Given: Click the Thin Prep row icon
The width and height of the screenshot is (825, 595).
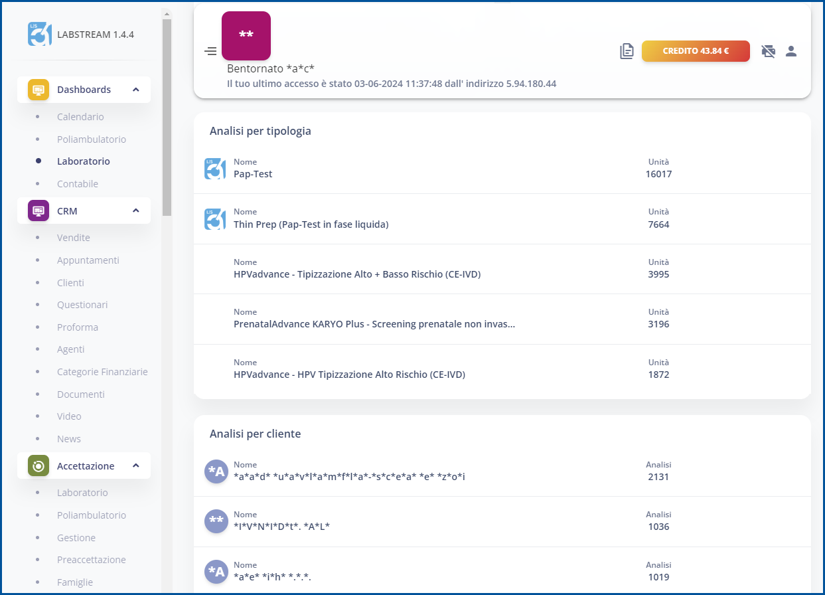Looking at the screenshot, I should (x=215, y=219).
